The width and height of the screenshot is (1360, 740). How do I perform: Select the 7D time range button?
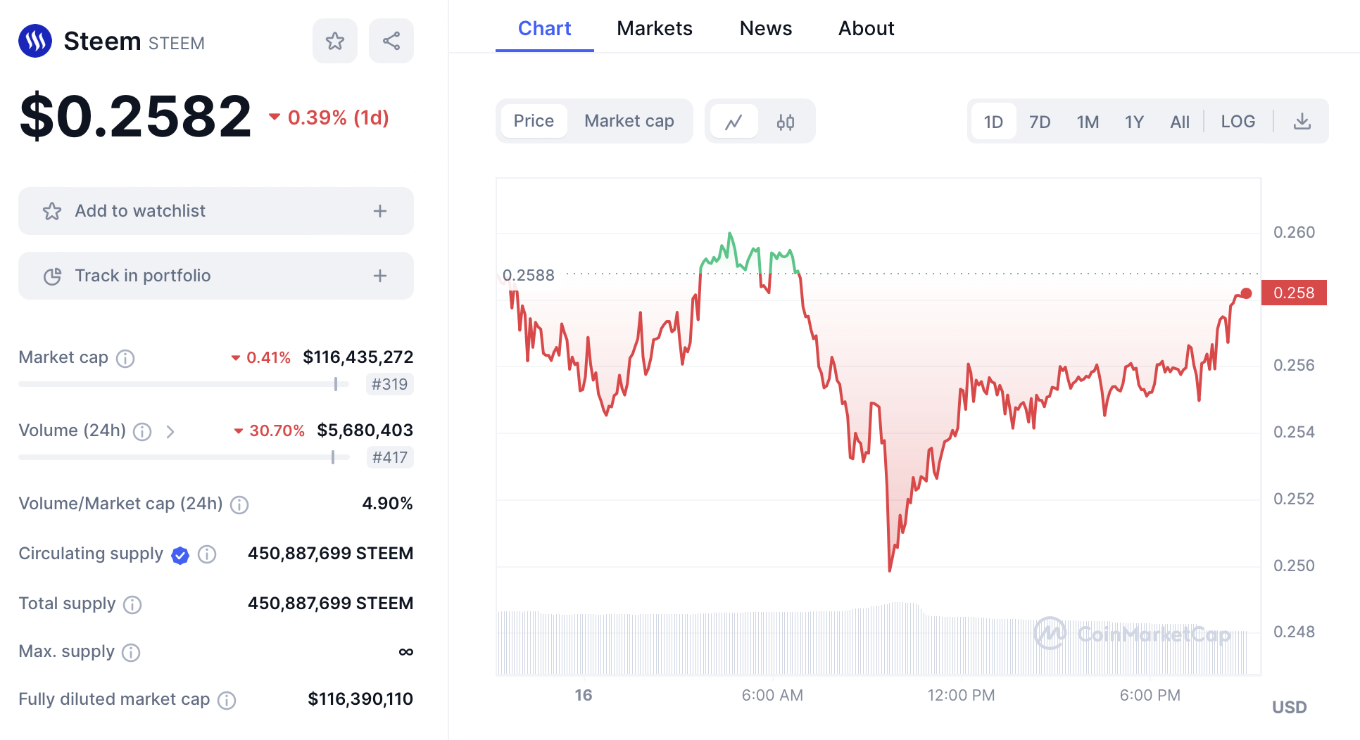(1040, 122)
